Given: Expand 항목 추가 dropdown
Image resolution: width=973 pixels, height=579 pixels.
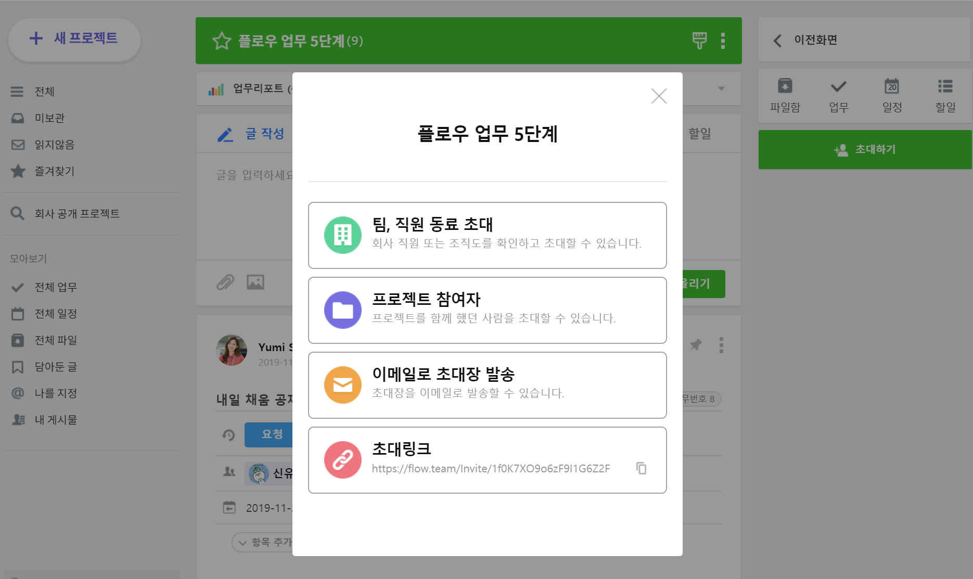Looking at the screenshot, I should [x=262, y=543].
